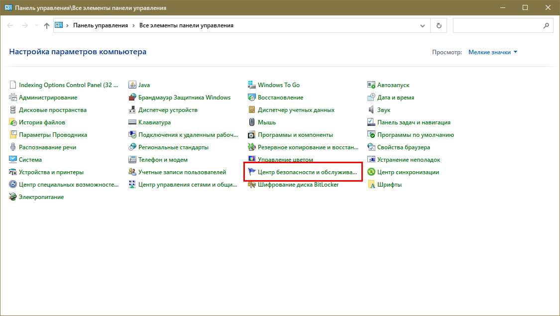Open the Мышь (Mouse) icon
This screenshot has width=560, height=316.
click(252, 122)
